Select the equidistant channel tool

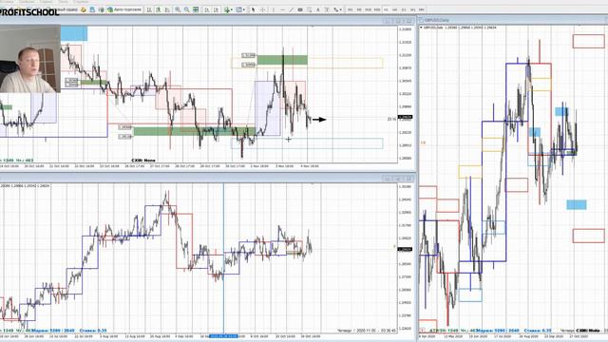point(300,9)
